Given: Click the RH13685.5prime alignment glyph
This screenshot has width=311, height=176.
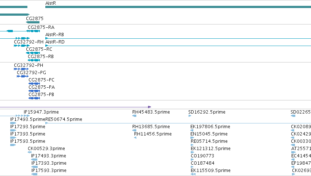Looking at the screenshot, I should [x=134, y=130].
